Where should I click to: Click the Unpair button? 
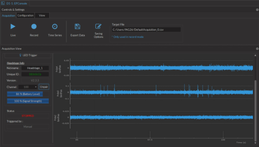click(44, 87)
